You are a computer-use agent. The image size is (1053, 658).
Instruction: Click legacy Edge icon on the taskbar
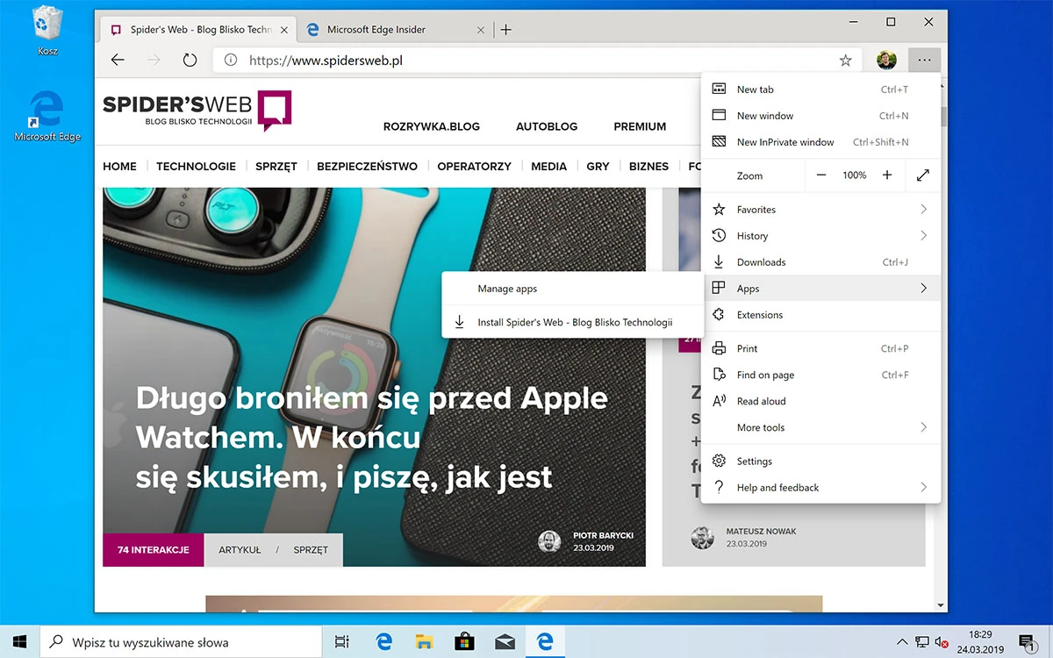coord(383,642)
